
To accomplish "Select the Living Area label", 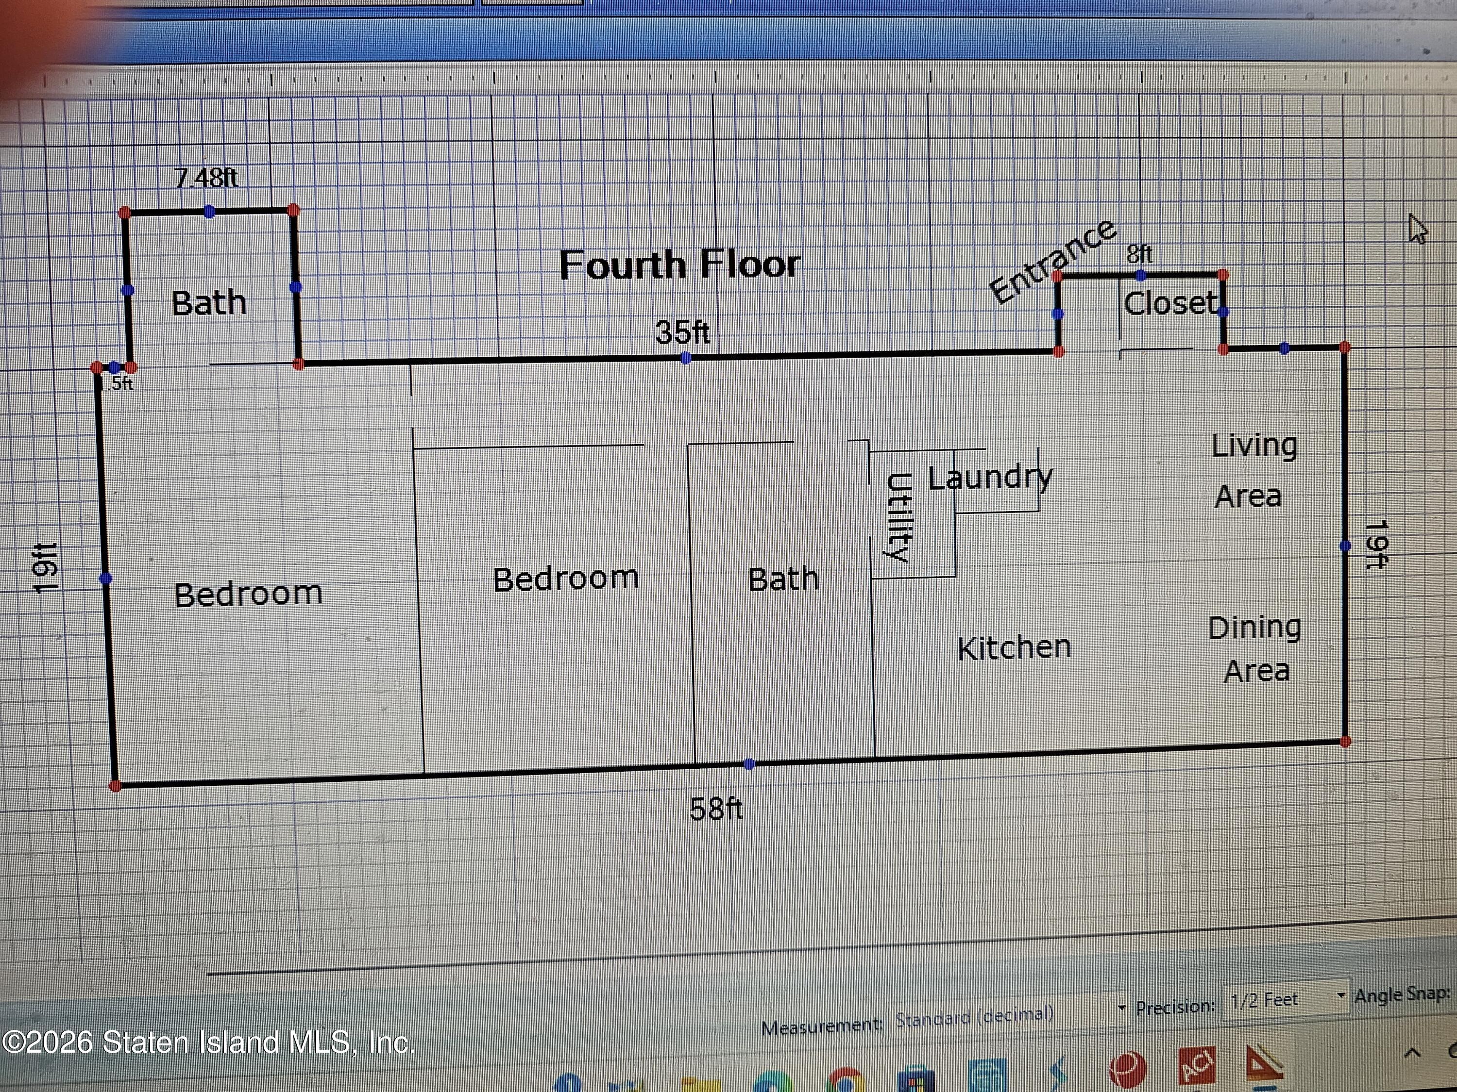I will (1254, 470).
